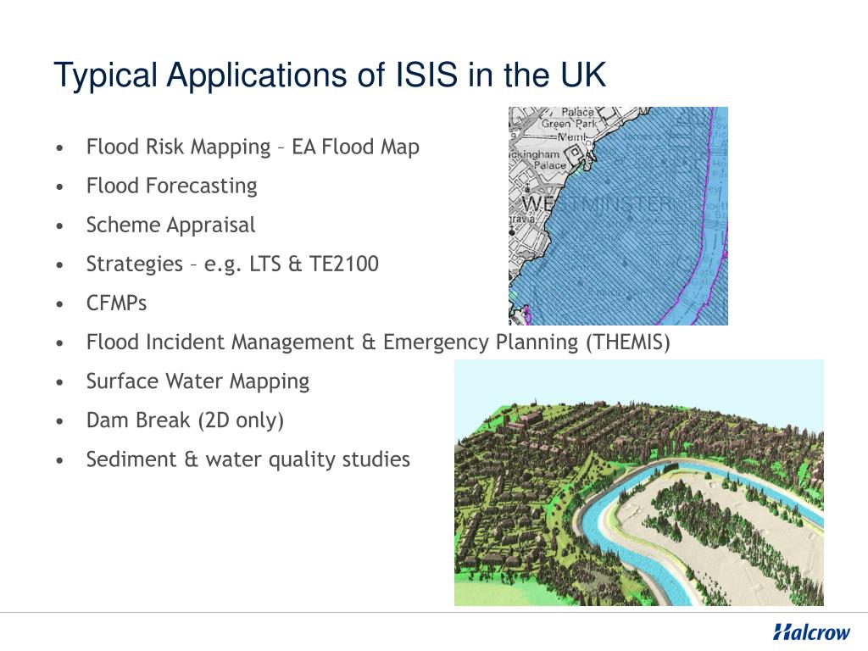
Task: Click the Westminster flood map image
Action: (x=618, y=216)
